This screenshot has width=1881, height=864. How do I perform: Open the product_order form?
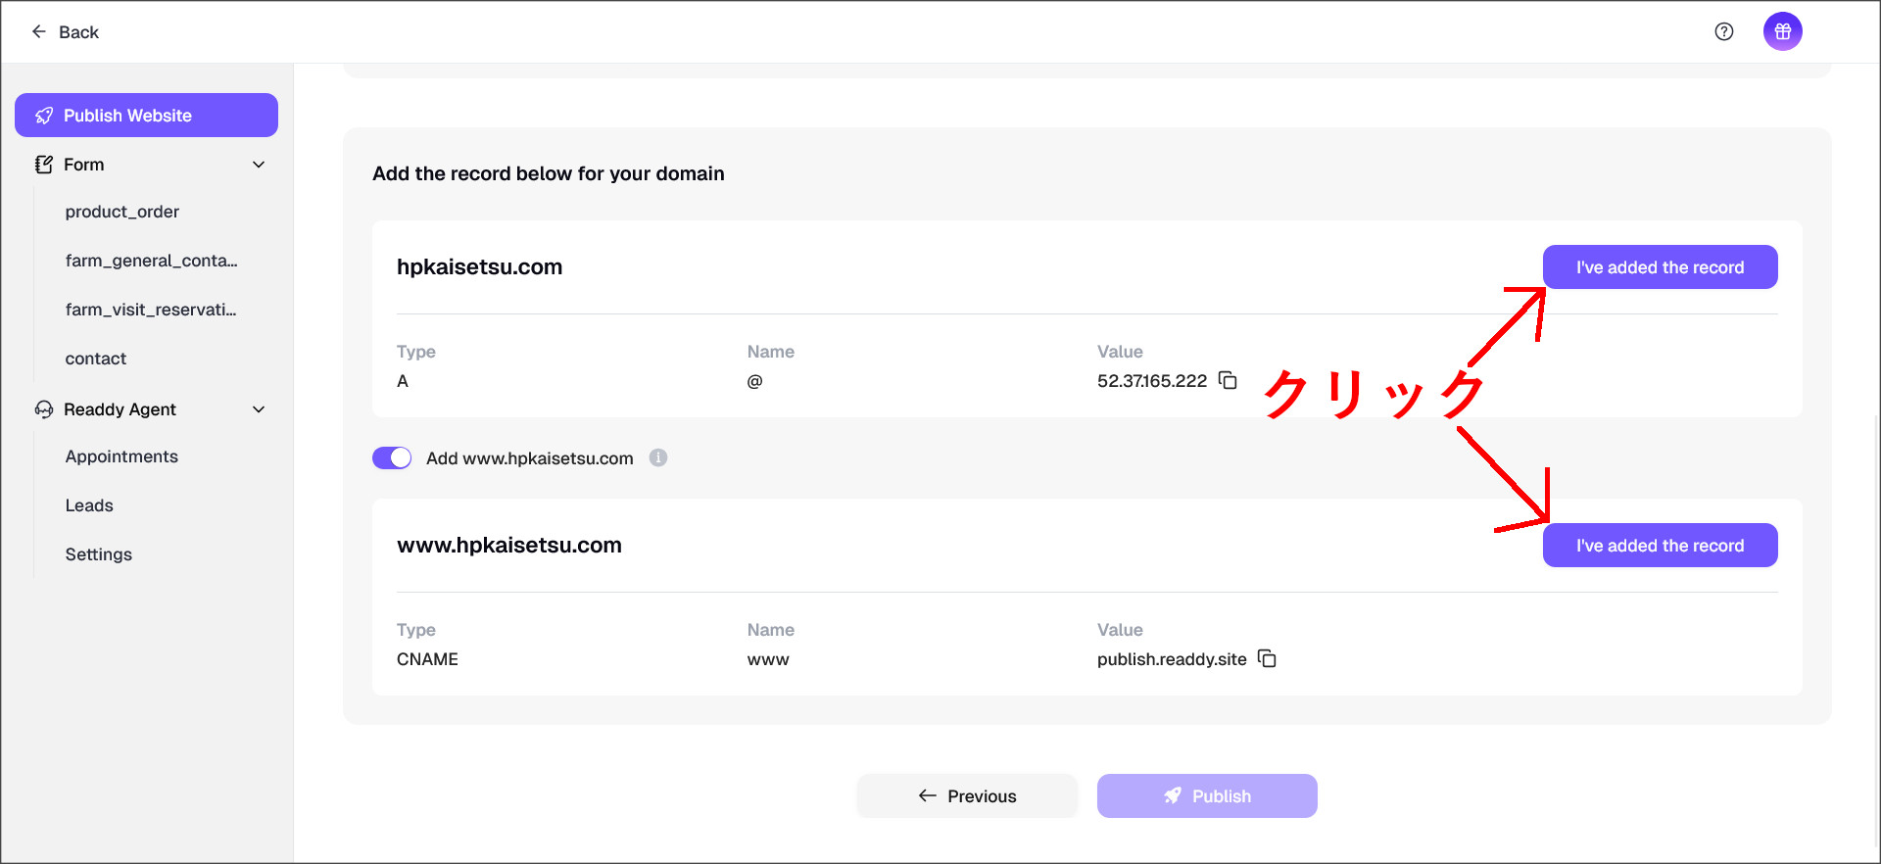point(122,212)
